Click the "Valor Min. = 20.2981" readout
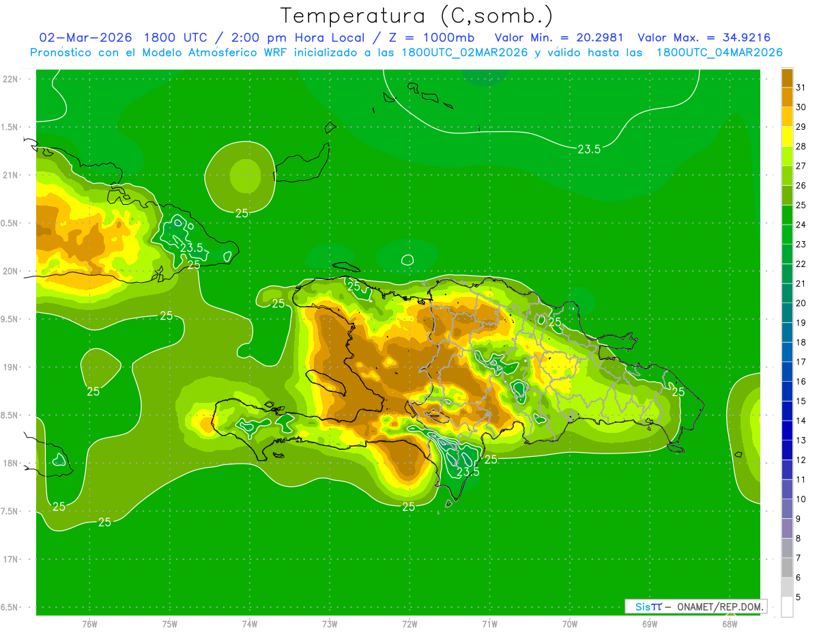The height and width of the screenshot is (633, 819). (560, 38)
